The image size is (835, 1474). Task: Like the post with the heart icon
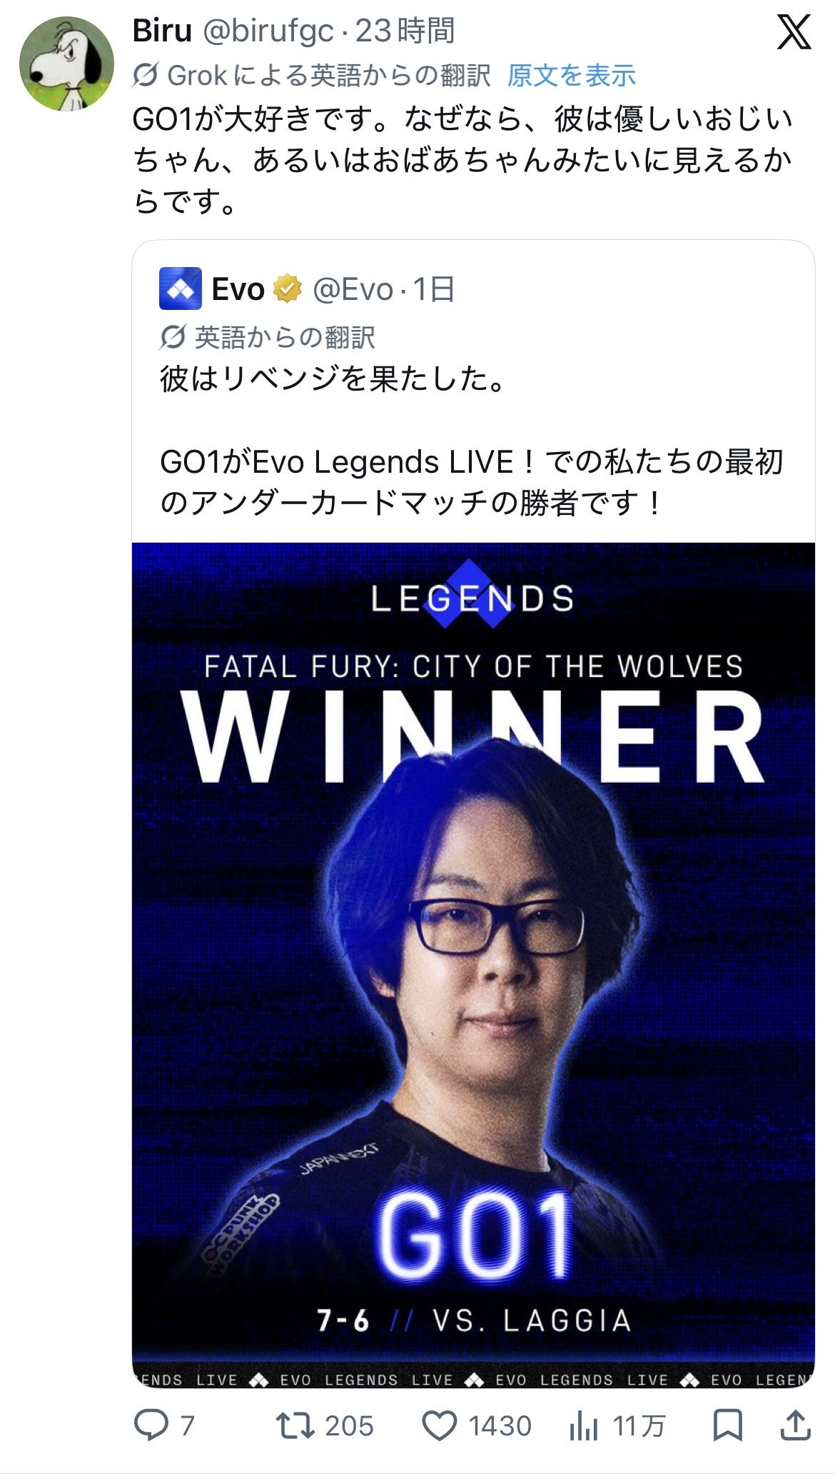tap(440, 1426)
